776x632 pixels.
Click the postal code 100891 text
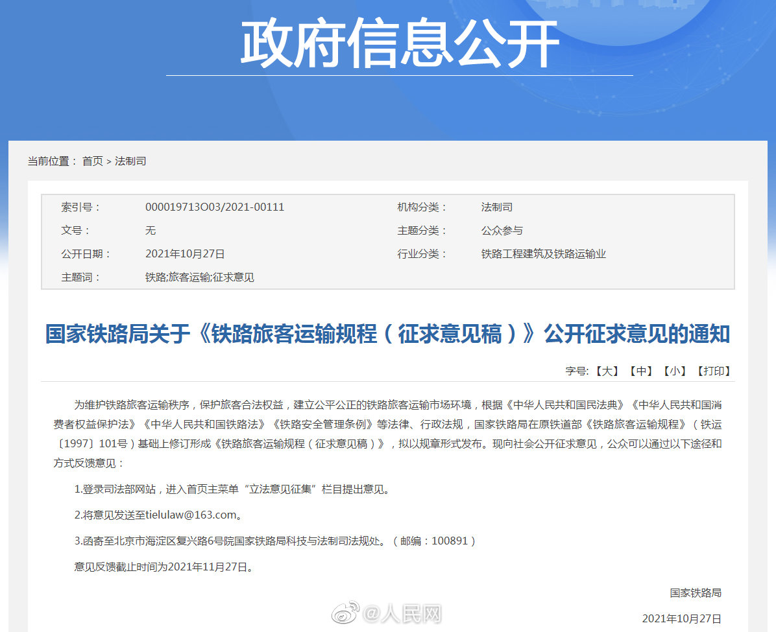point(449,541)
